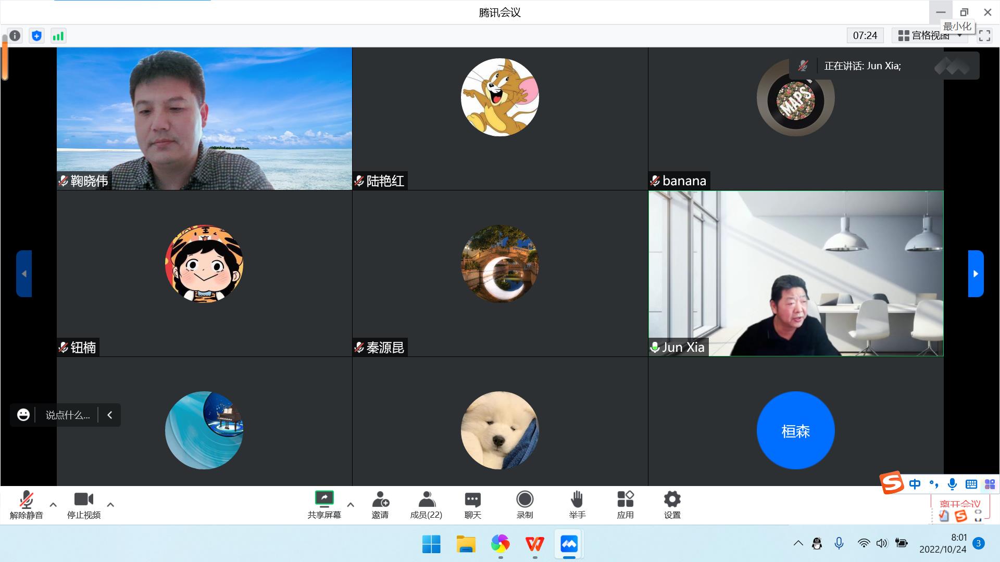Check the green network signal icon
1000x562 pixels.
click(58, 35)
